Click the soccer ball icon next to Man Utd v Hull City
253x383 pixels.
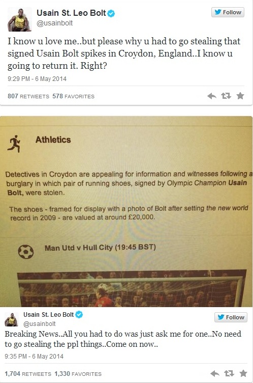pos(26,252)
